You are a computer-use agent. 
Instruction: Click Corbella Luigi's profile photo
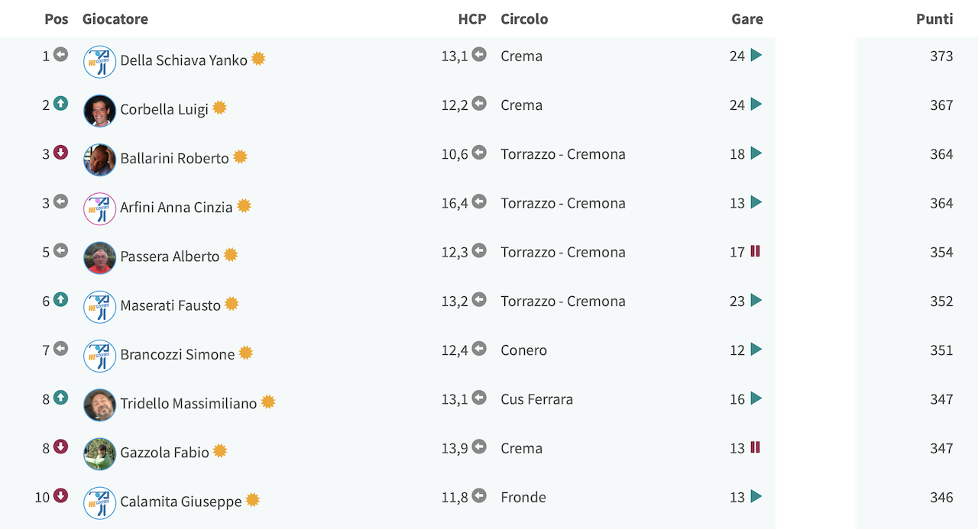pos(99,111)
